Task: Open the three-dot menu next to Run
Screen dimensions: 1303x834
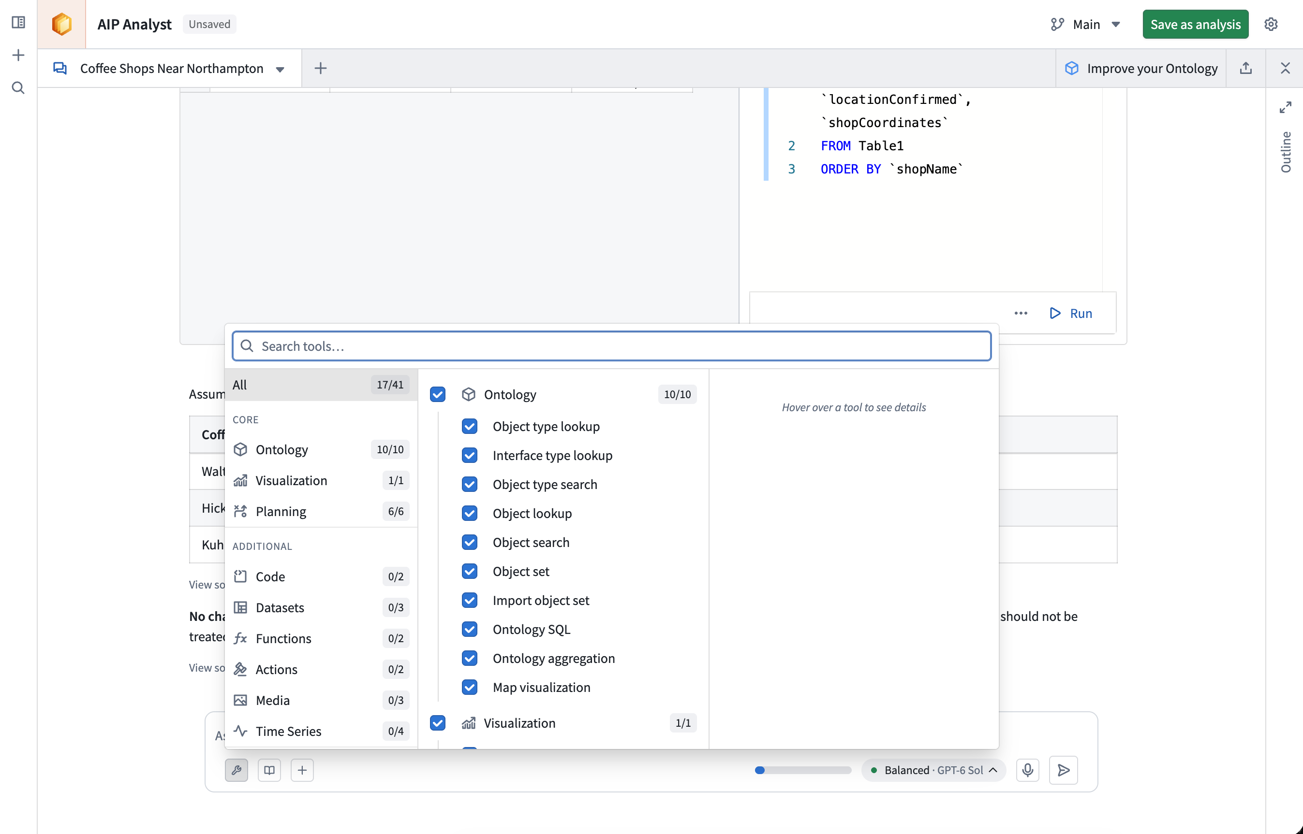Action: pyautogui.click(x=1021, y=313)
